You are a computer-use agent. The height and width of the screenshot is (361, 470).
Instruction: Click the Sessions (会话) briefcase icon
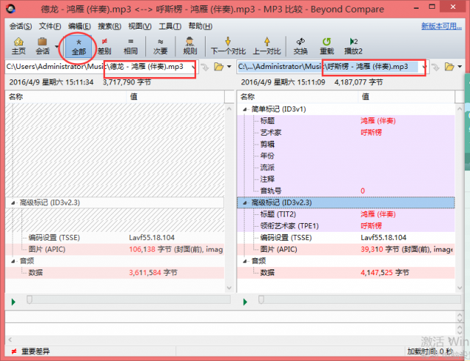click(x=43, y=42)
